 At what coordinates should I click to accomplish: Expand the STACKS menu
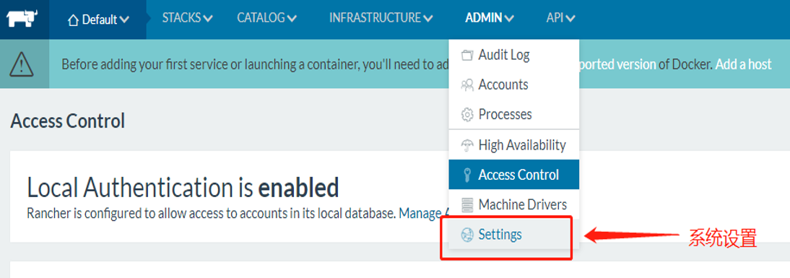coord(187,18)
